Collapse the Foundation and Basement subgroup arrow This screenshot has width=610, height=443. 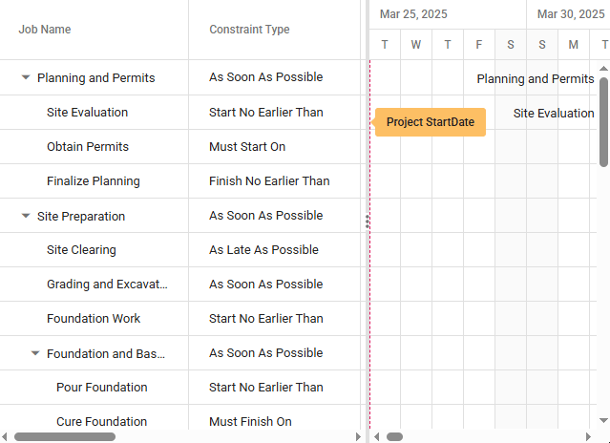coord(35,353)
